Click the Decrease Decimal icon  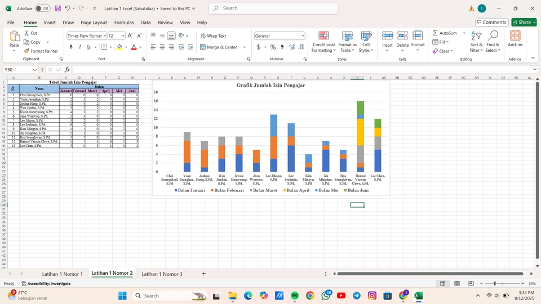301,47
